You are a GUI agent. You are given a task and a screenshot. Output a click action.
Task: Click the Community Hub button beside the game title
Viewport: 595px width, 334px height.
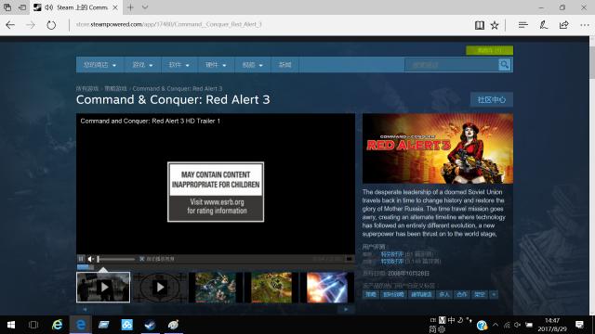(492, 99)
